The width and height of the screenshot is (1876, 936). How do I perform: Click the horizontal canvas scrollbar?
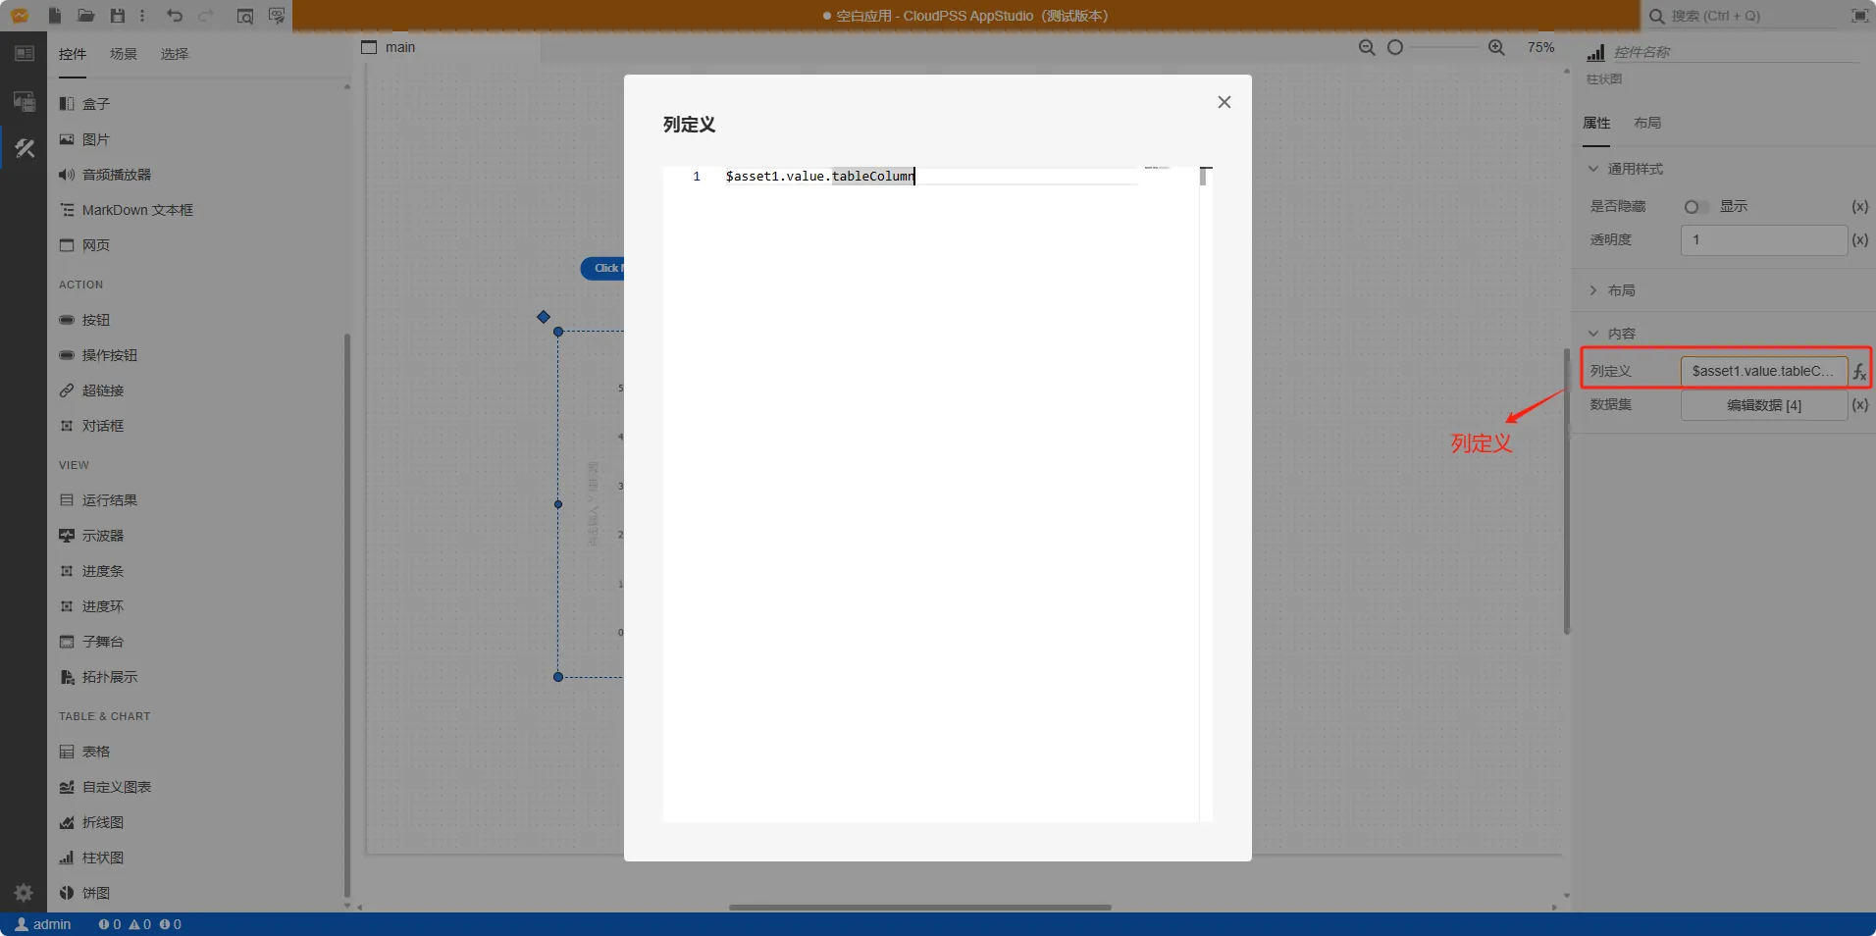pyautogui.click(x=920, y=908)
